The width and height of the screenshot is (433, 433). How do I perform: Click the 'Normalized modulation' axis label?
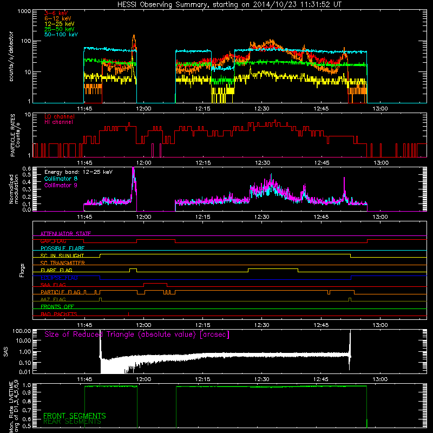click(x=14, y=189)
